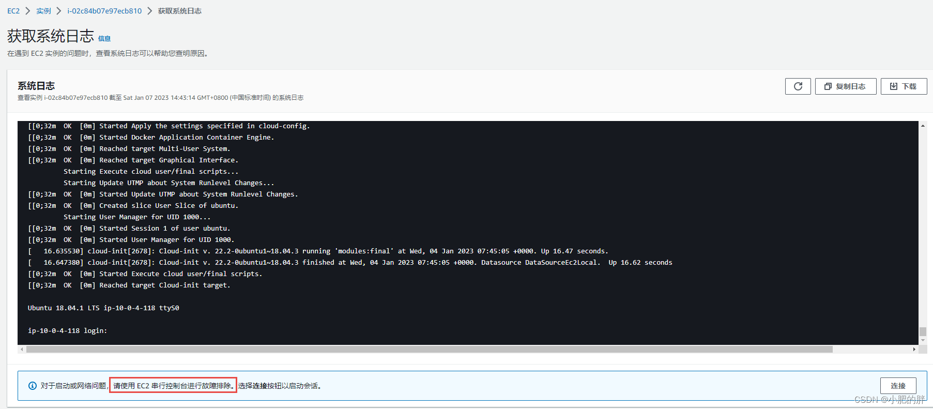This screenshot has width=933, height=409.
Task: Click 'Starting Update UTMP about System Runlevel' line
Action: [x=169, y=183]
